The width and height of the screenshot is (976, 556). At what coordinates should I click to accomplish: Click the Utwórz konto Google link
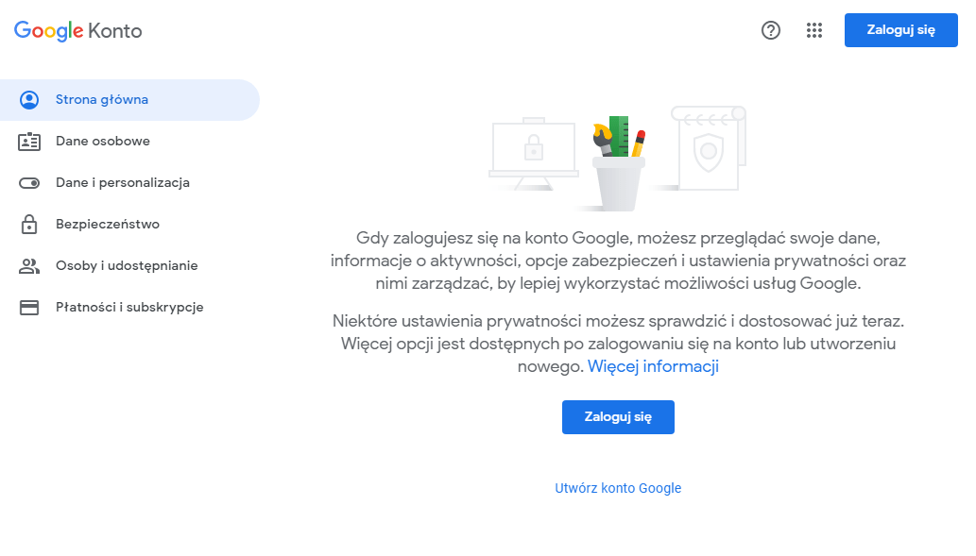click(618, 488)
